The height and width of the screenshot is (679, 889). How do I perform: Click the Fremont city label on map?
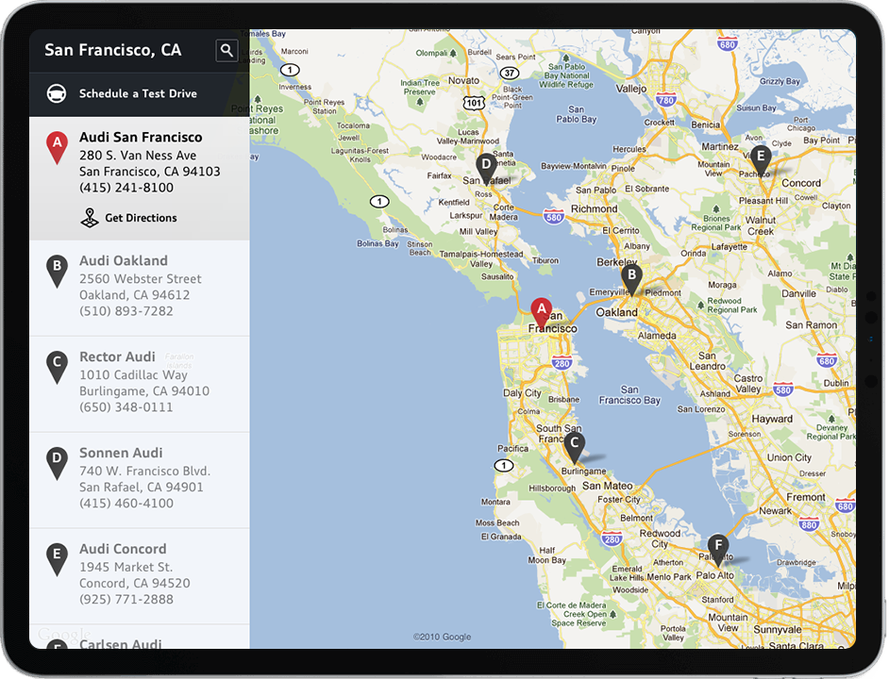point(806,497)
